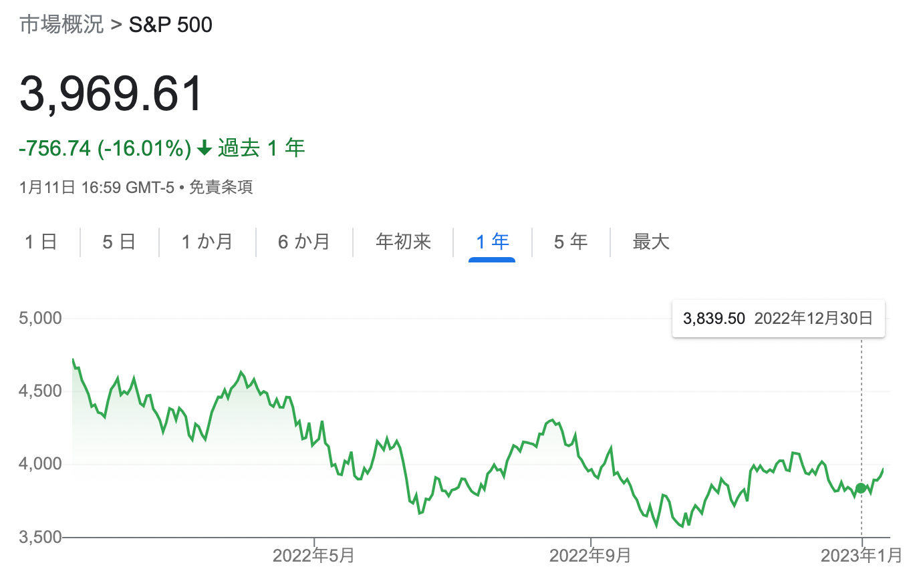Show the 最大 maximum range chart
The width and height of the screenshot is (917, 585).
click(651, 241)
